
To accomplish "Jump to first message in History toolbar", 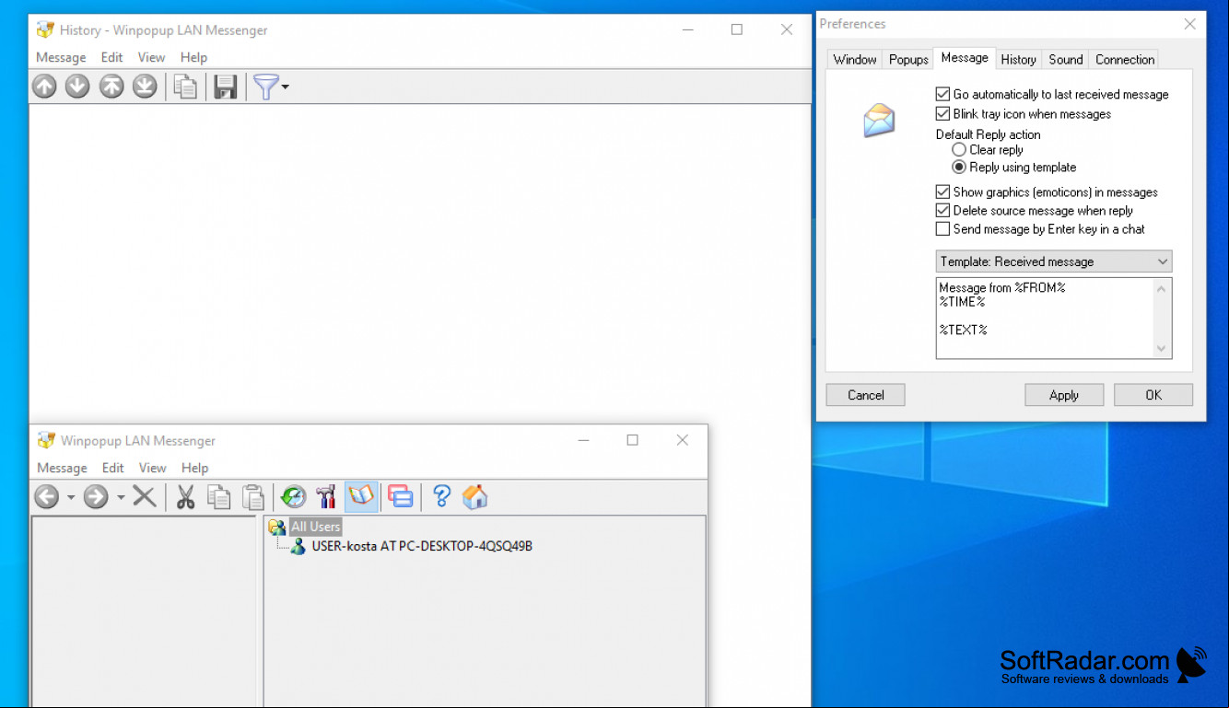I will click(x=111, y=87).
